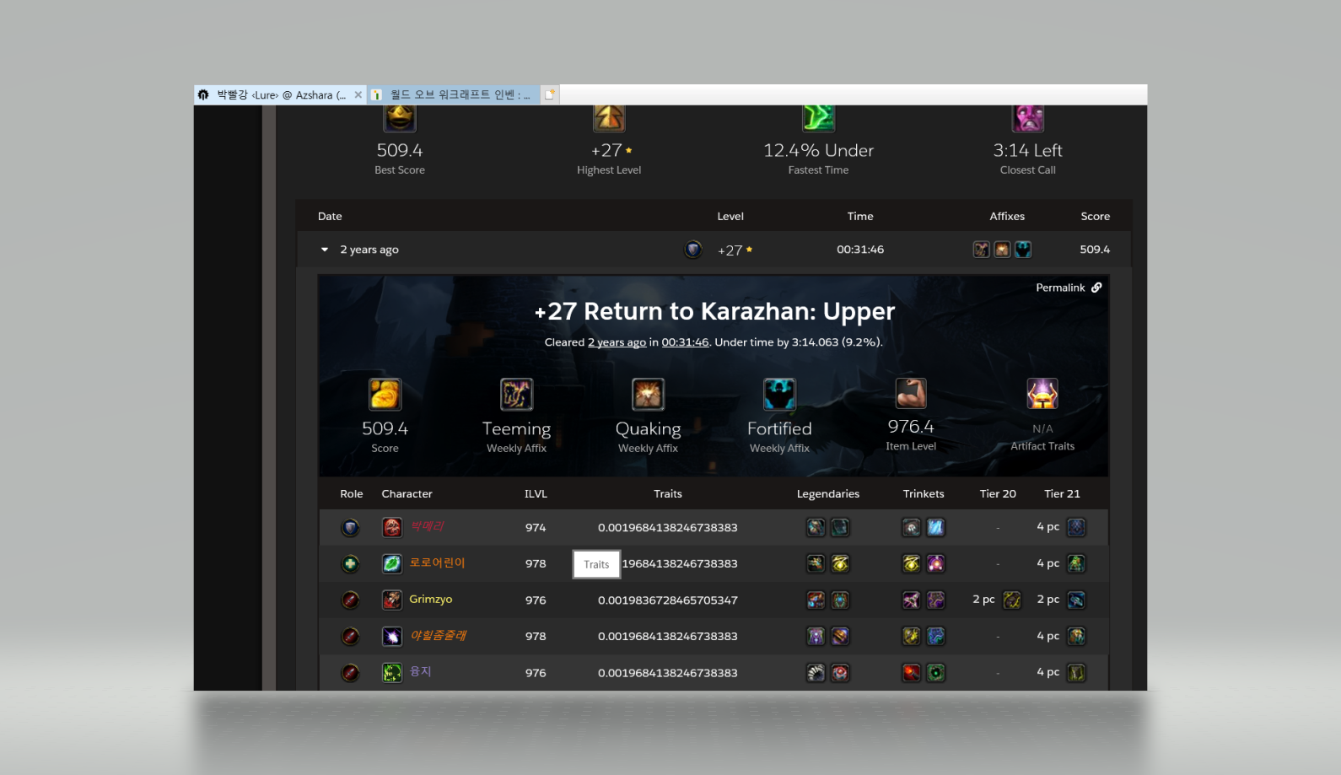Image resolution: width=1341 pixels, height=775 pixels.
Task: Click the ILVL column header
Action: click(536, 494)
